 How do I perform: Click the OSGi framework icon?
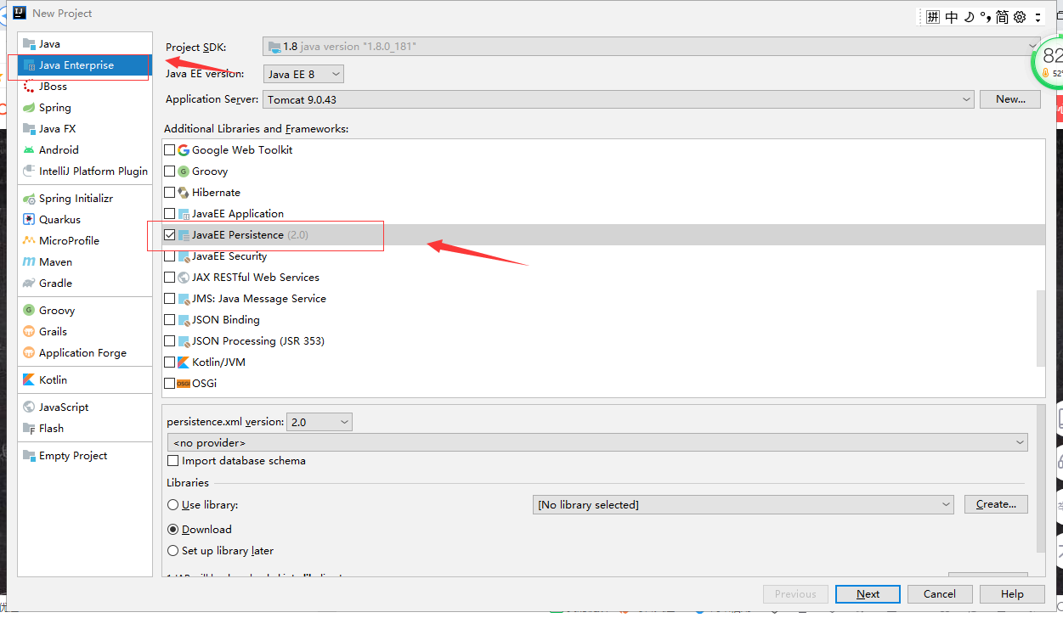[184, 383]
